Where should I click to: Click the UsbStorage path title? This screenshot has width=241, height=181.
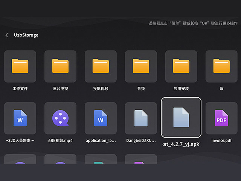[x=26, y=35]
